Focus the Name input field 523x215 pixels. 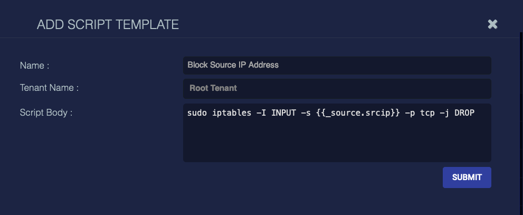[x=337, y=65]
